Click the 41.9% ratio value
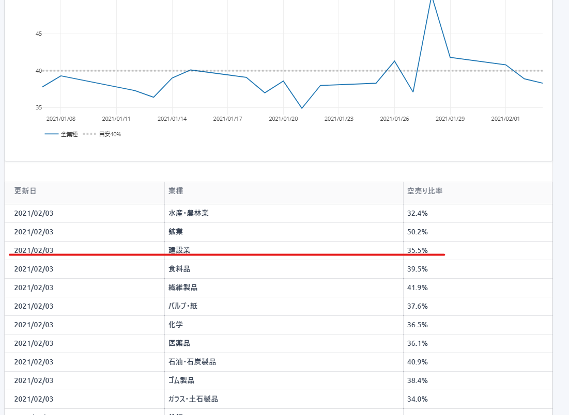Screen dimensions: 569x415 pyautogui.click(x=418, y=288)
